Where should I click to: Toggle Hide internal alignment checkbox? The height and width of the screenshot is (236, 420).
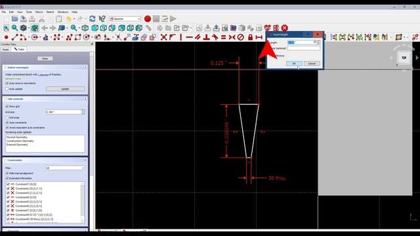tap(7, 173)
